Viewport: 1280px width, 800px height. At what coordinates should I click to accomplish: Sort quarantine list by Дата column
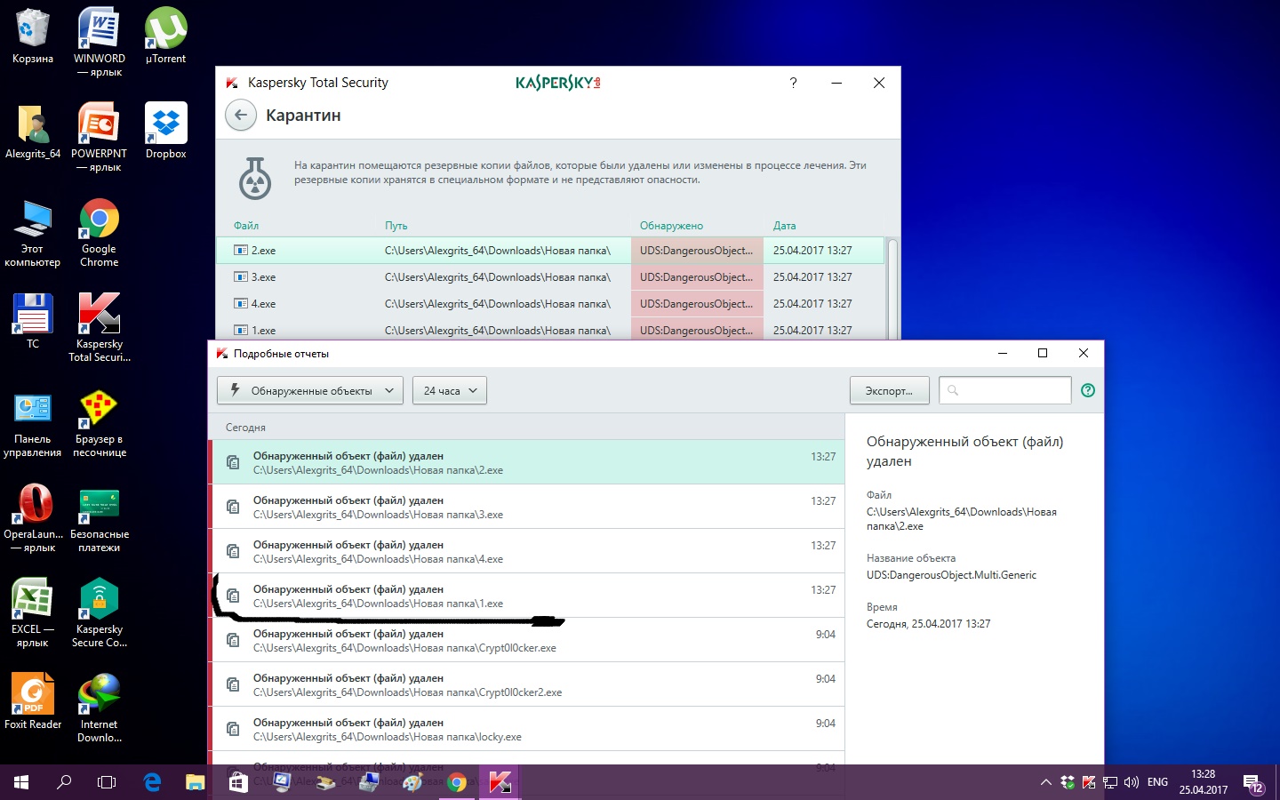click(x=785, y=226)
